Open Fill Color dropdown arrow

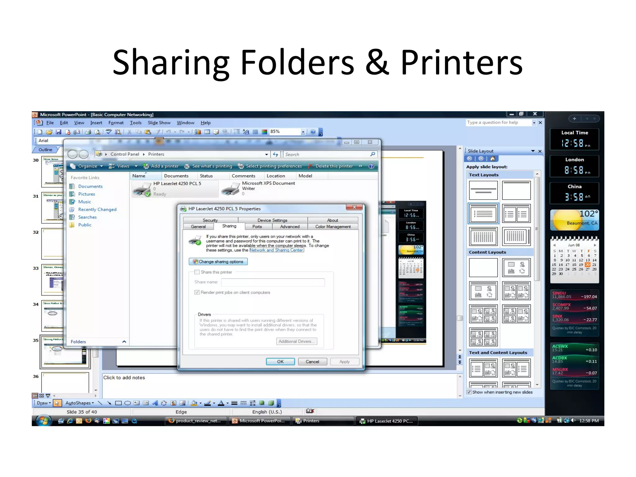point(201,403)
